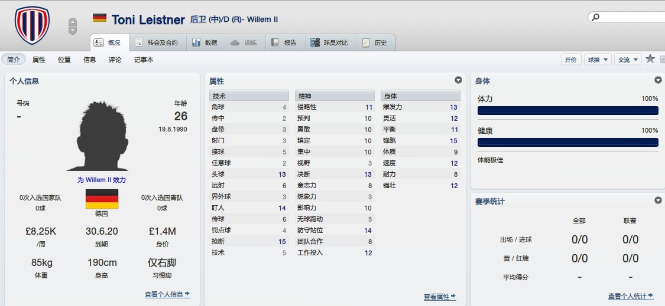Click the 全部 column header in season stats

point(579,221)
